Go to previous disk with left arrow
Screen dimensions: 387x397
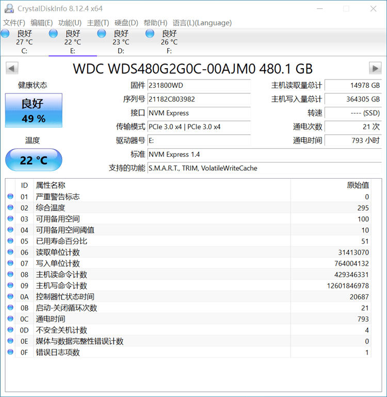point(12,68)
